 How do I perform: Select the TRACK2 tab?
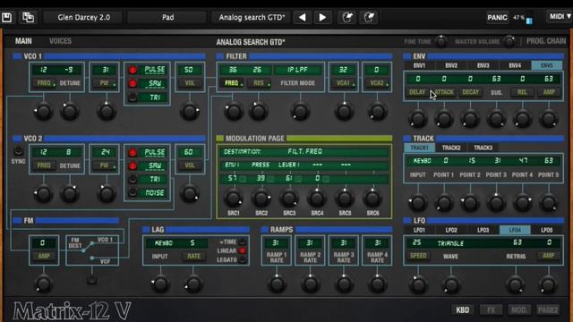pos(451,148)
